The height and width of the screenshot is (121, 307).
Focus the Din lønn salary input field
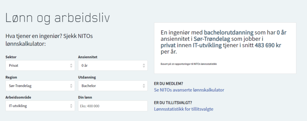113,106
